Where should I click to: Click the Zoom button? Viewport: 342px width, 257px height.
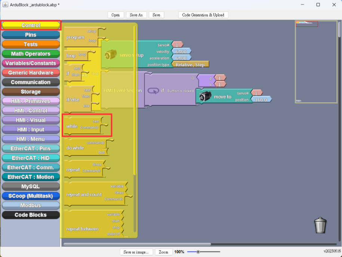[164, 252]
